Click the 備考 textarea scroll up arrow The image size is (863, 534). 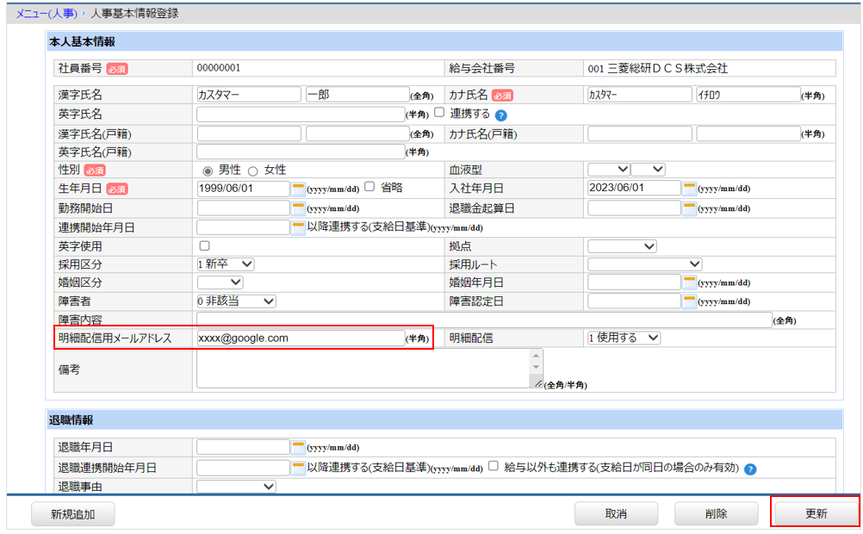point(536,355)
